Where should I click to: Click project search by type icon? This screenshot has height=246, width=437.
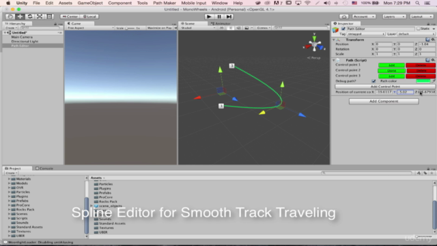coord(419,173)
